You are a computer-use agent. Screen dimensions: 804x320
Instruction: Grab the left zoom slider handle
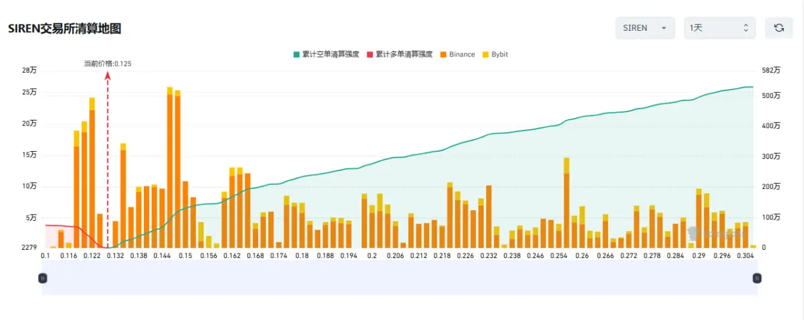tap(43, 278)
